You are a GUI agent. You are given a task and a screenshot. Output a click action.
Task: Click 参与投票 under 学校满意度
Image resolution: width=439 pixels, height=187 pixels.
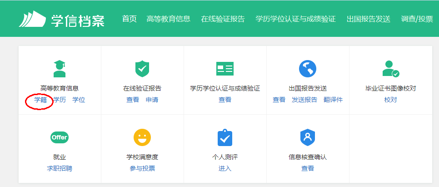pyautogui.click(x=142, y=169)
